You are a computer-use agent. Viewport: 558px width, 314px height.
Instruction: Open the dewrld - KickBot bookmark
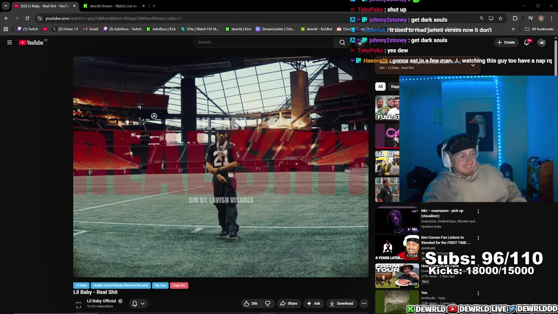pyautogui.click(x=316, y=29)
